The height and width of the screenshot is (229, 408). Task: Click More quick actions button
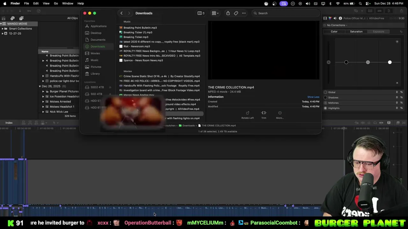(280, 115)
